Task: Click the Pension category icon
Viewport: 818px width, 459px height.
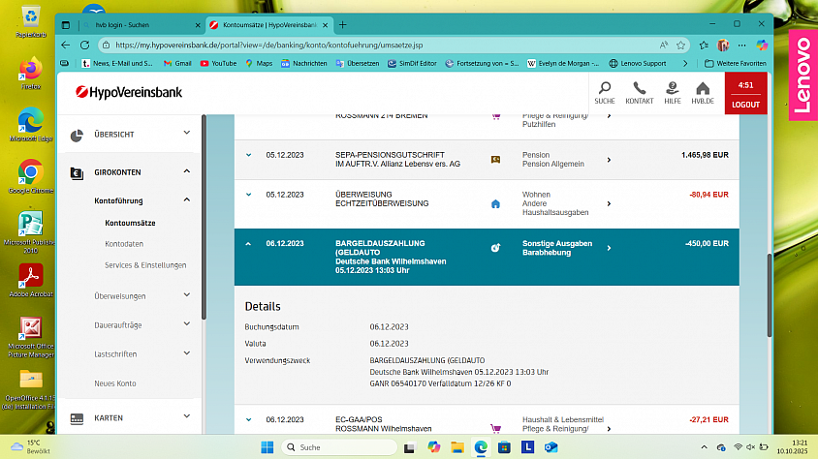Action: 495,160
